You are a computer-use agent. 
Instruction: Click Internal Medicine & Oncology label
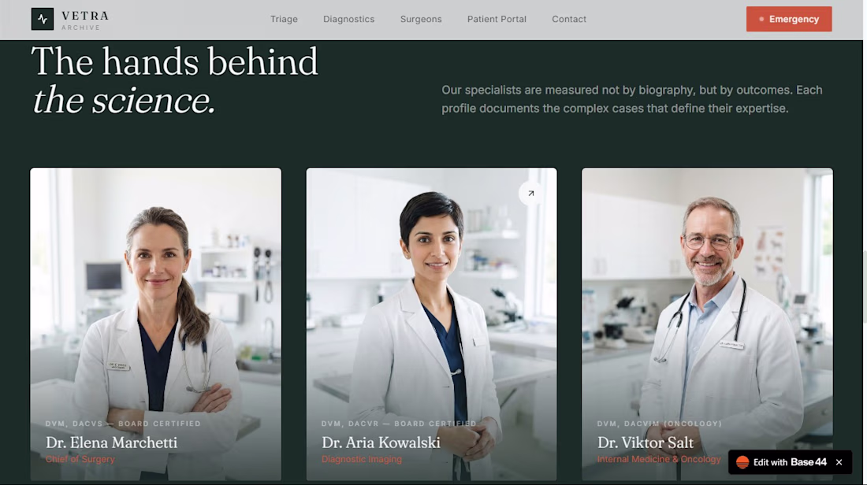659,459
